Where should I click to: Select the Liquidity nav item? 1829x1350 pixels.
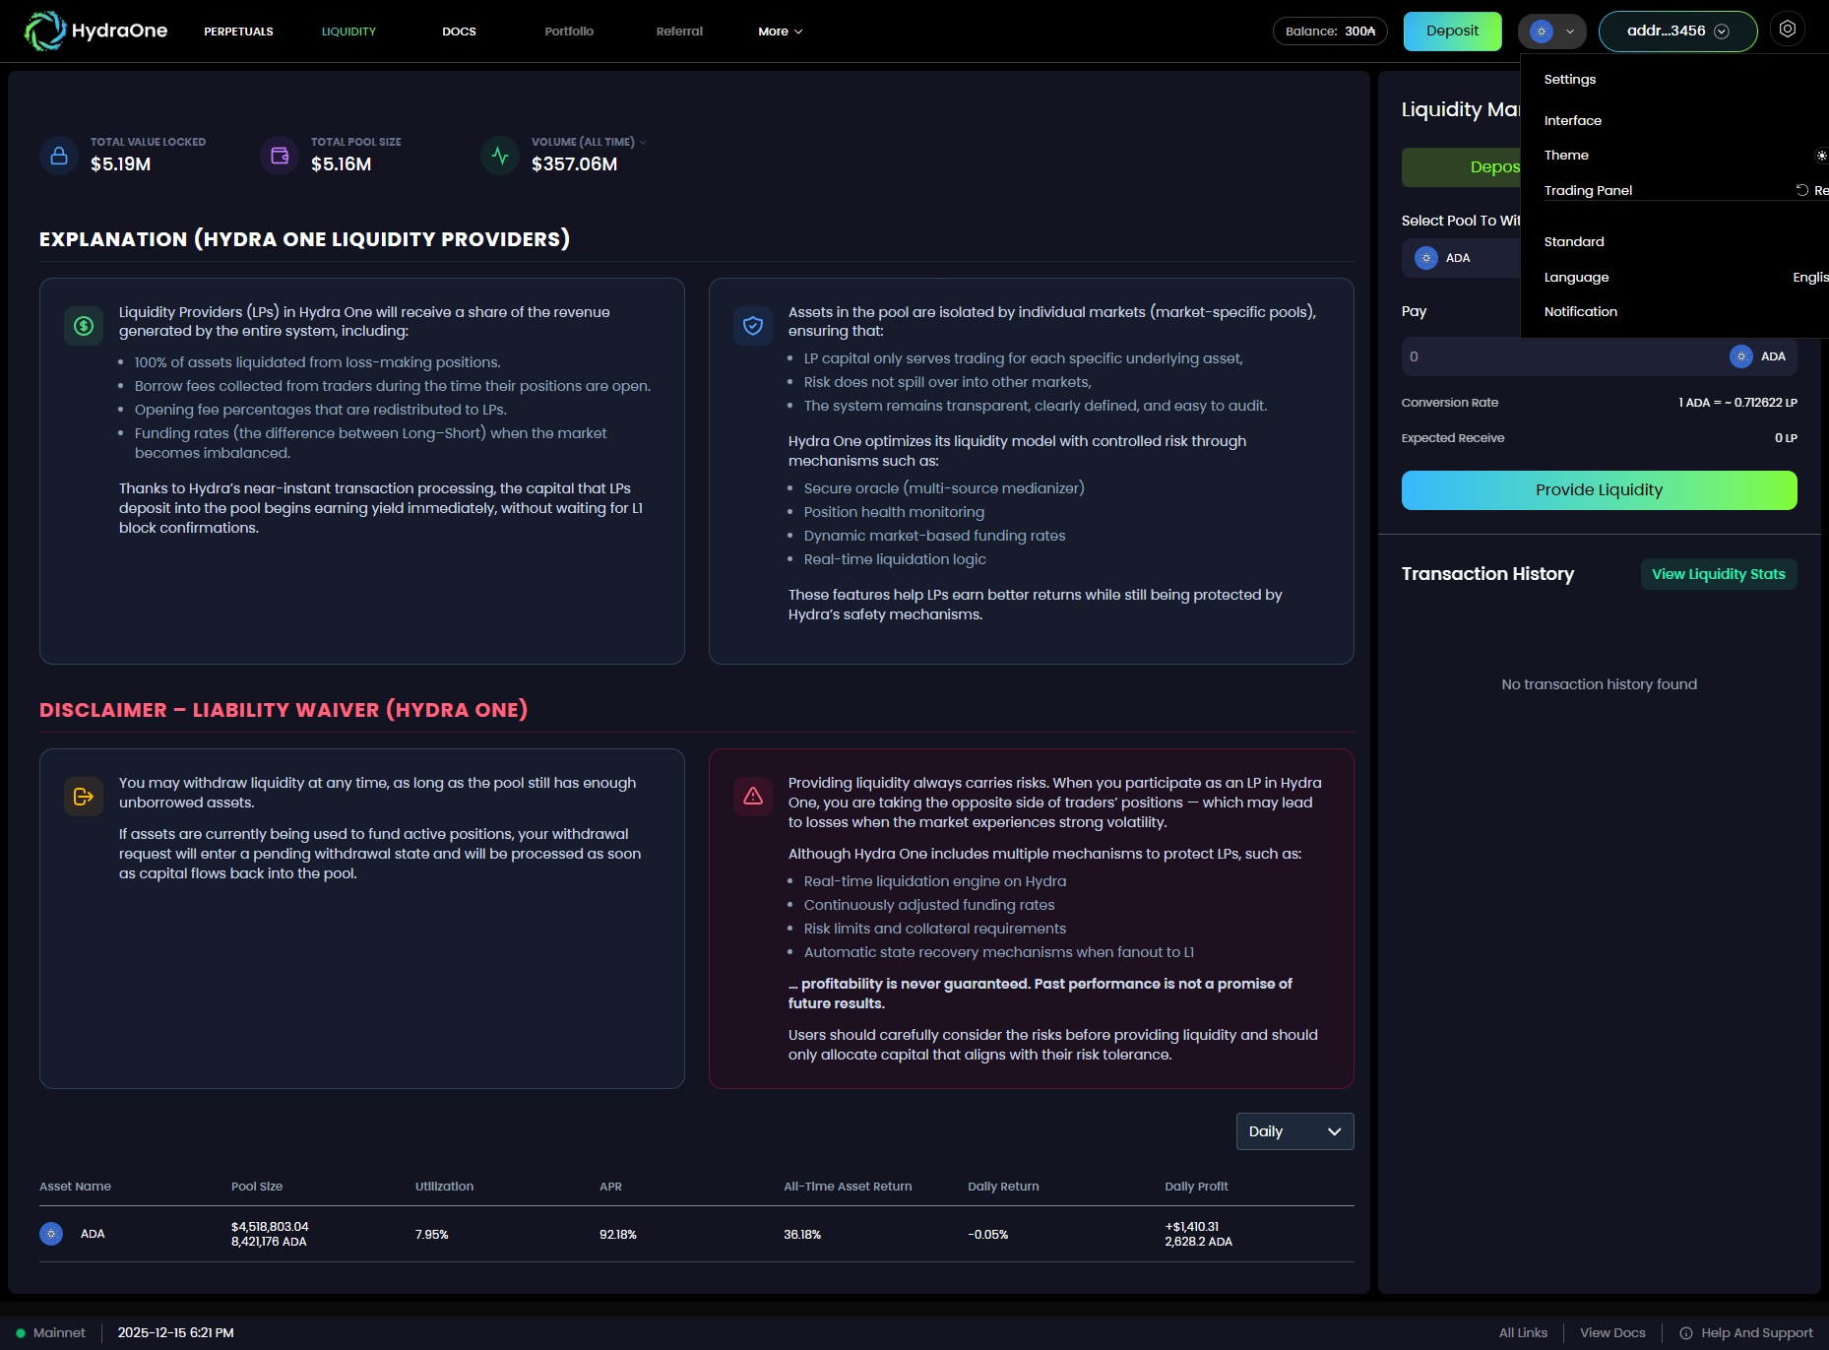[348, 32]
